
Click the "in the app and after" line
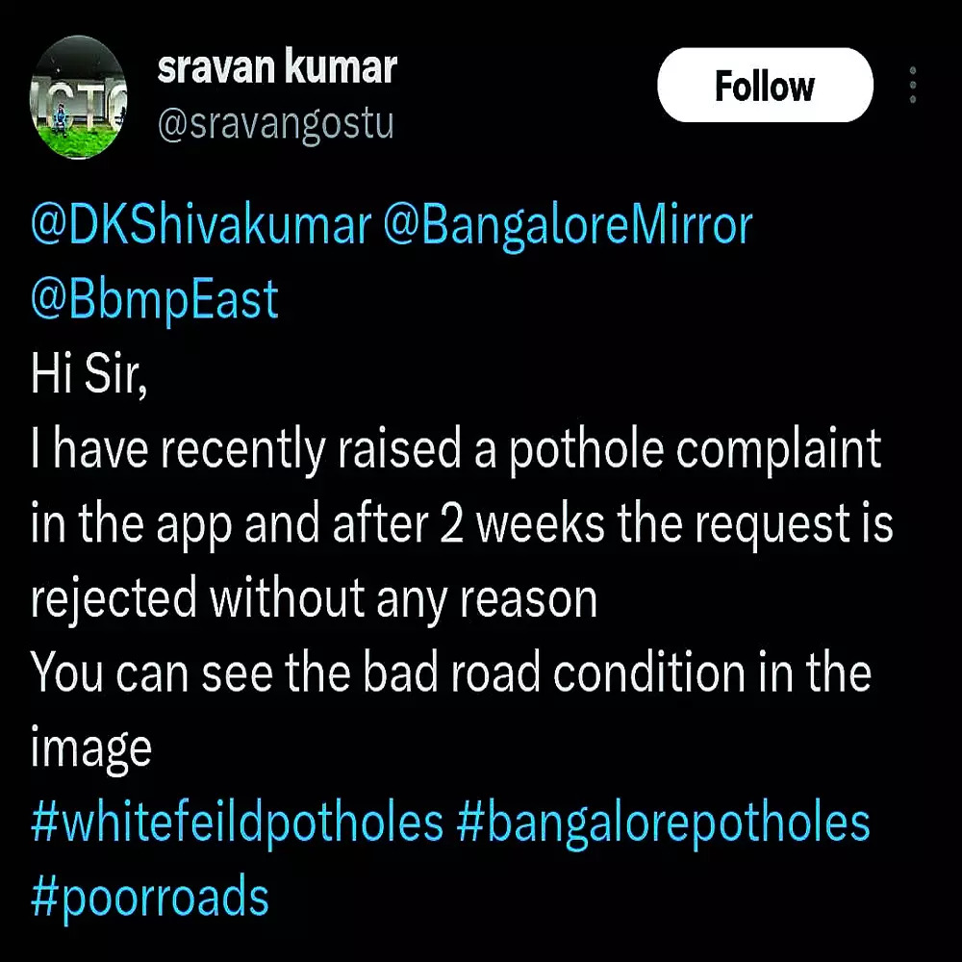(x=462, y=525)
